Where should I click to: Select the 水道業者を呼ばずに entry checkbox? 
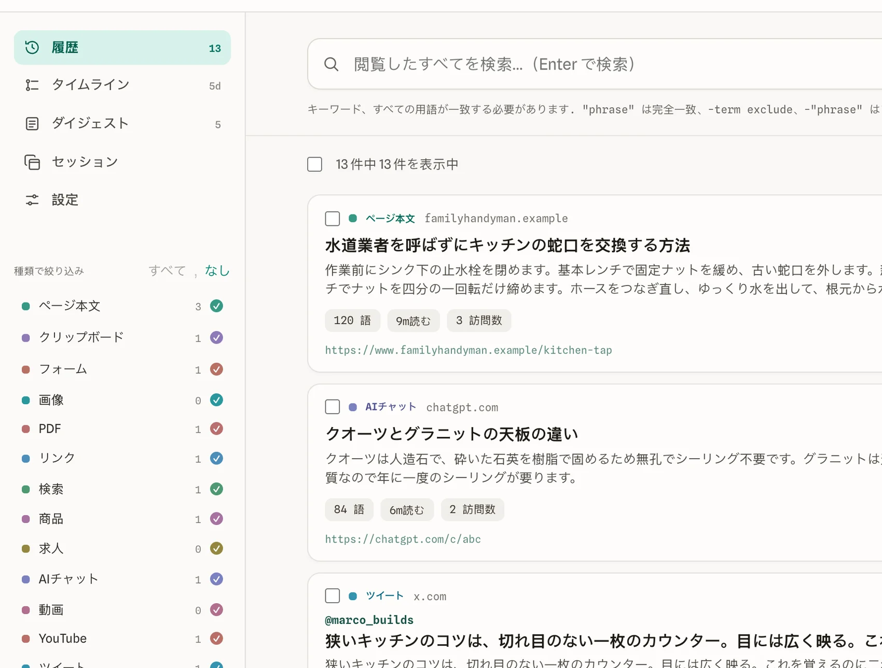(333, 218)
